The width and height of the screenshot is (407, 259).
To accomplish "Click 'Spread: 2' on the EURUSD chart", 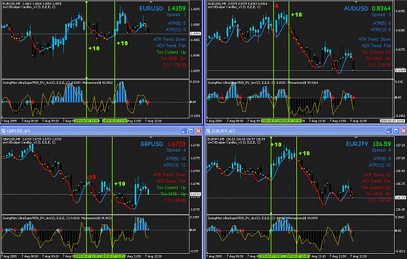I will [176, 15].
